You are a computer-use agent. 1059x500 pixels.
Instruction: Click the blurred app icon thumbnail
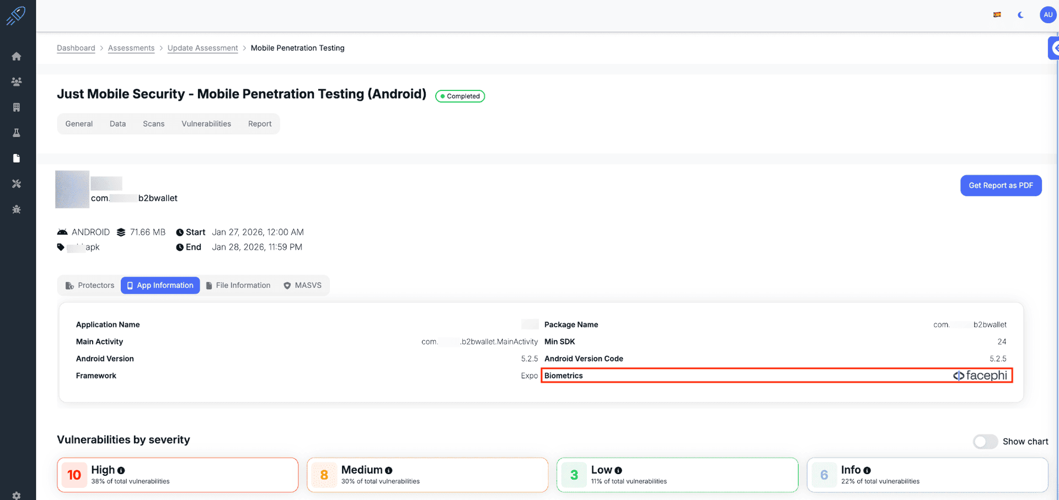click(72, 190)
